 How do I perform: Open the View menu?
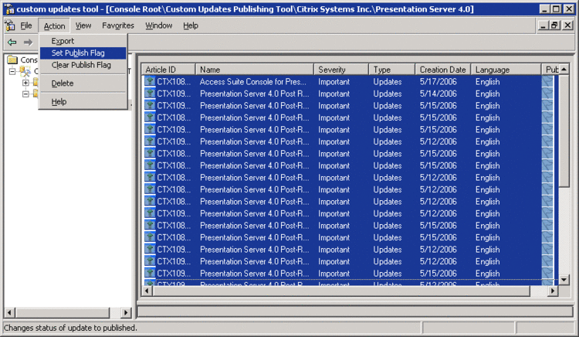click(x=83, y=26)
